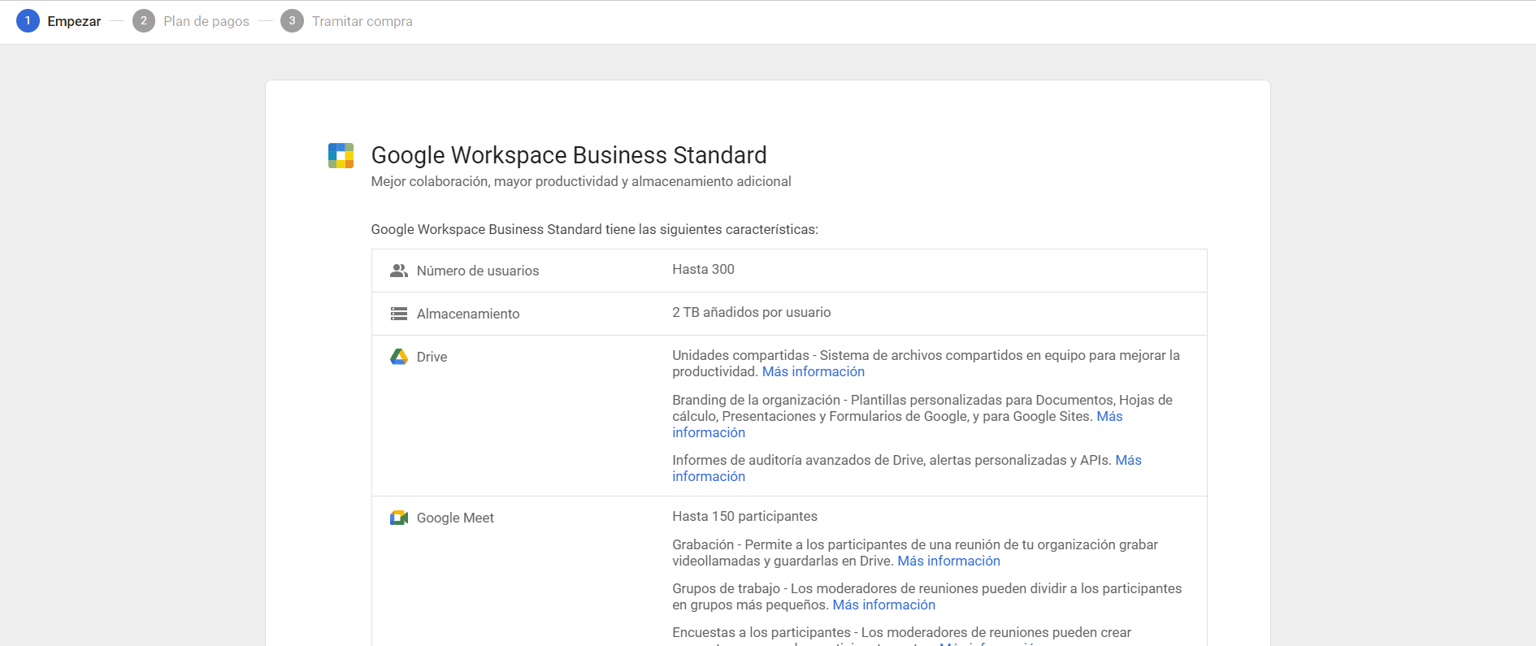1536x646 pixels.
Task: Click the 'Hasta 300' value
Action: [703, 269]
